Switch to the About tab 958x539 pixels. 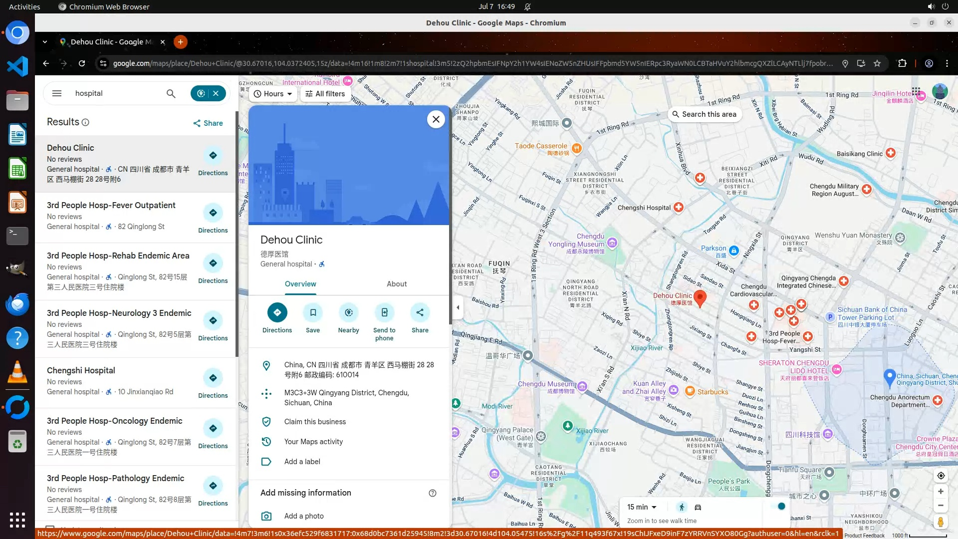click(x=397, y=284)
